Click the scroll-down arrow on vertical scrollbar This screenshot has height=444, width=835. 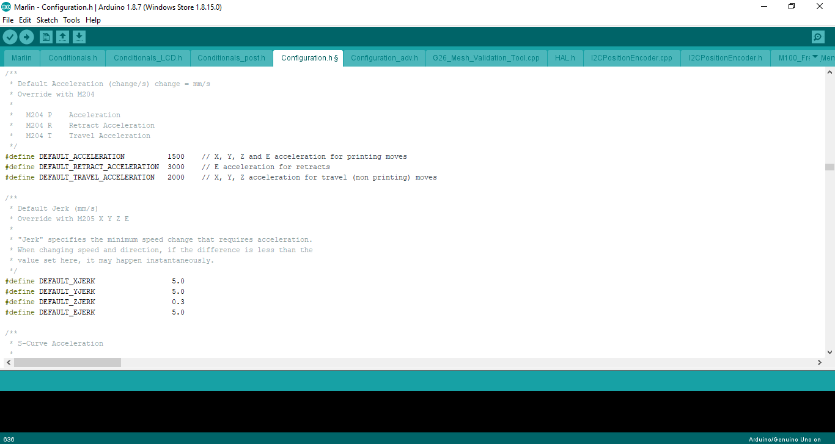(830, 352)
